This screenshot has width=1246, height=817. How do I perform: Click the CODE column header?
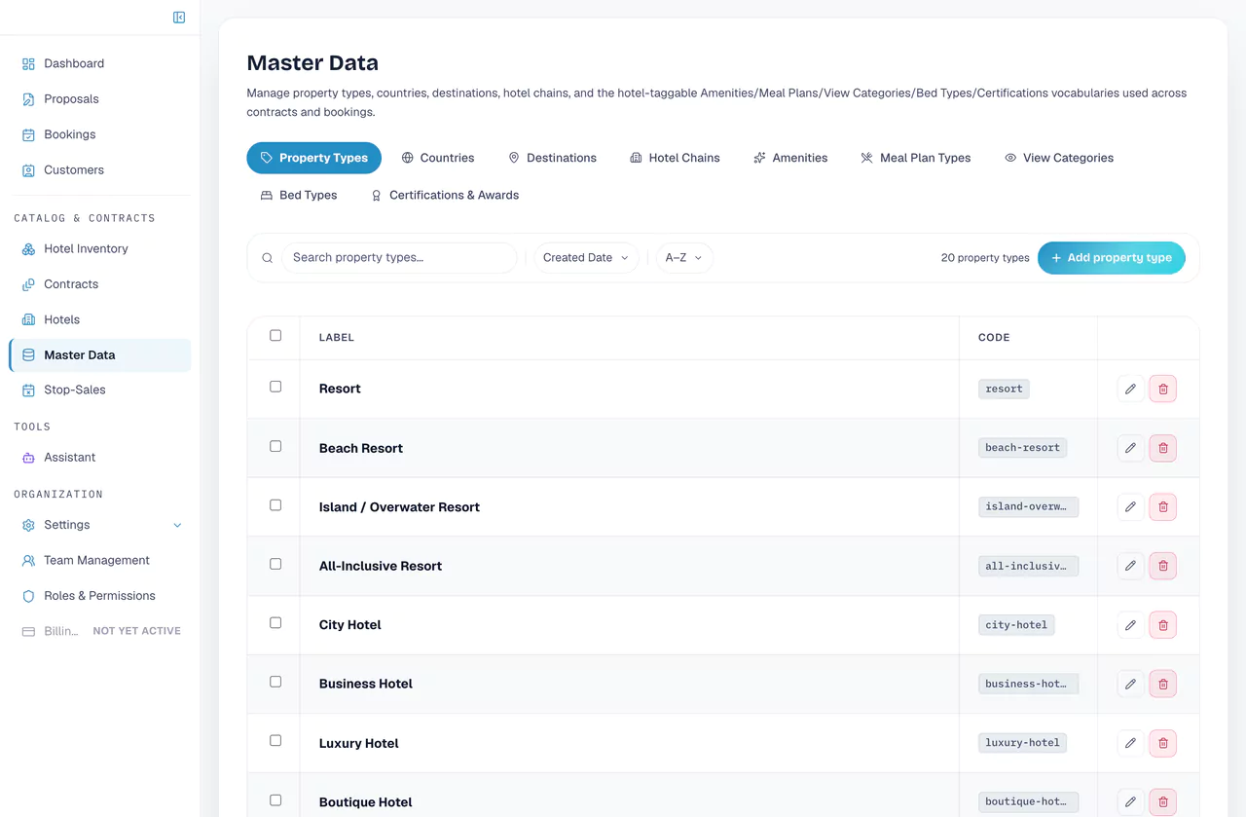tap(994, 338)
